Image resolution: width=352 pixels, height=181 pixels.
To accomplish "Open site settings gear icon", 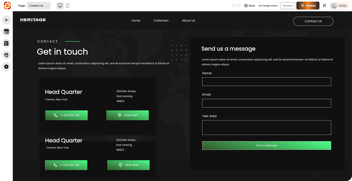I will point(6,67).
